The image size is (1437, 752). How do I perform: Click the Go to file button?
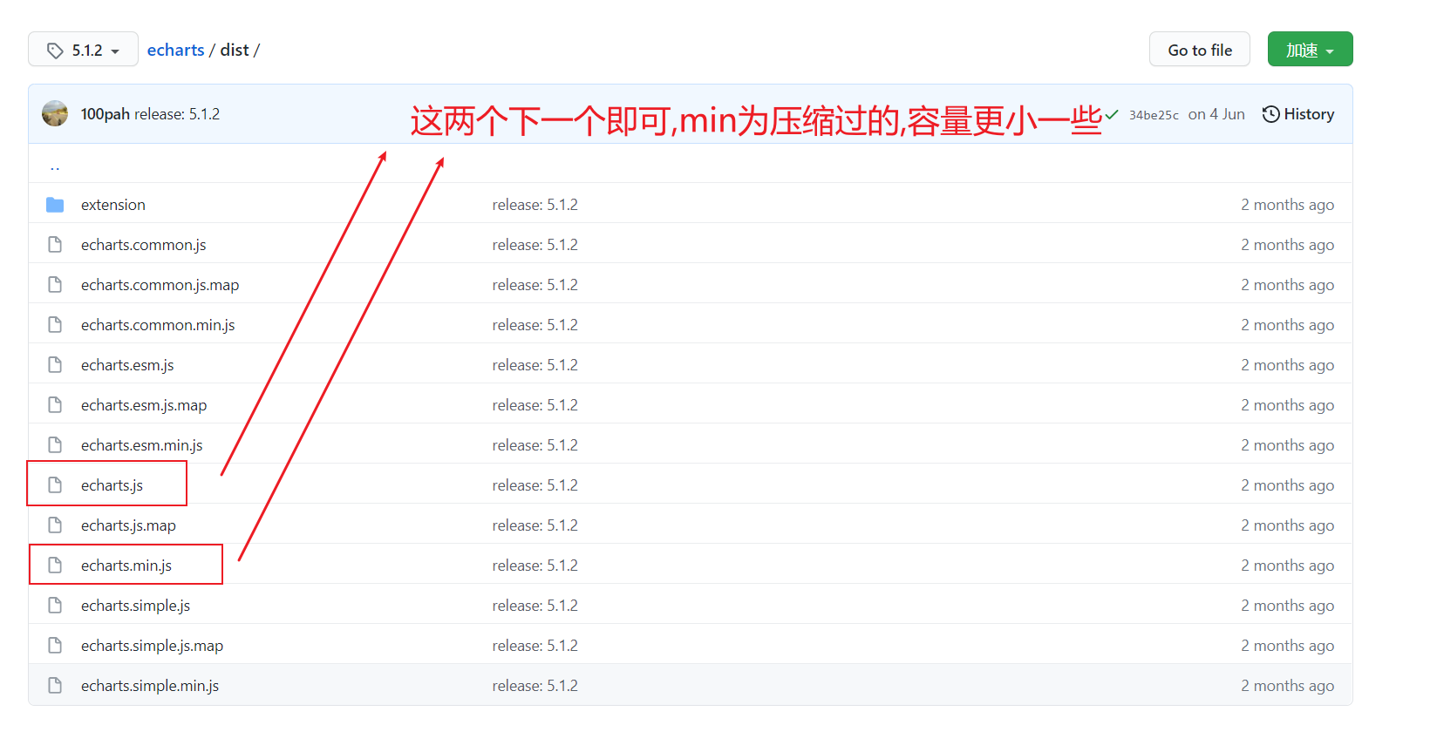click(1200, 50)
